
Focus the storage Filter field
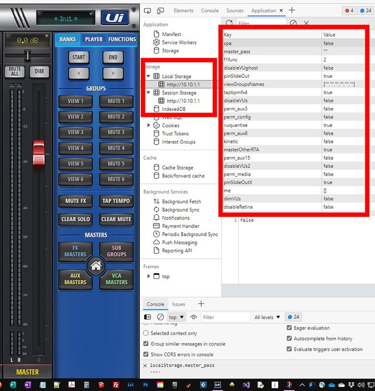click(x=261, y=23)
